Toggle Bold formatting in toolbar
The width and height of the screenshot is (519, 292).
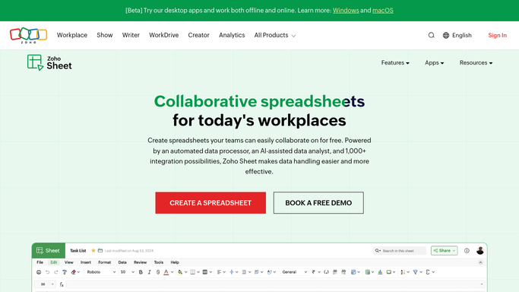pyautogui.click(x=141, y=272)
